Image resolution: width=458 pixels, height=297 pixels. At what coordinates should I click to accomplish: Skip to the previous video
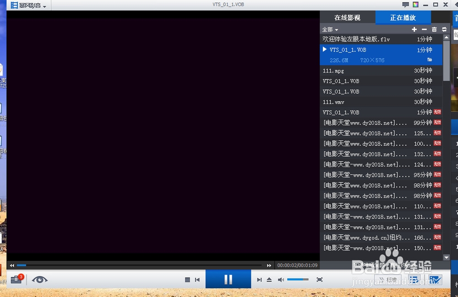point(197,280)
